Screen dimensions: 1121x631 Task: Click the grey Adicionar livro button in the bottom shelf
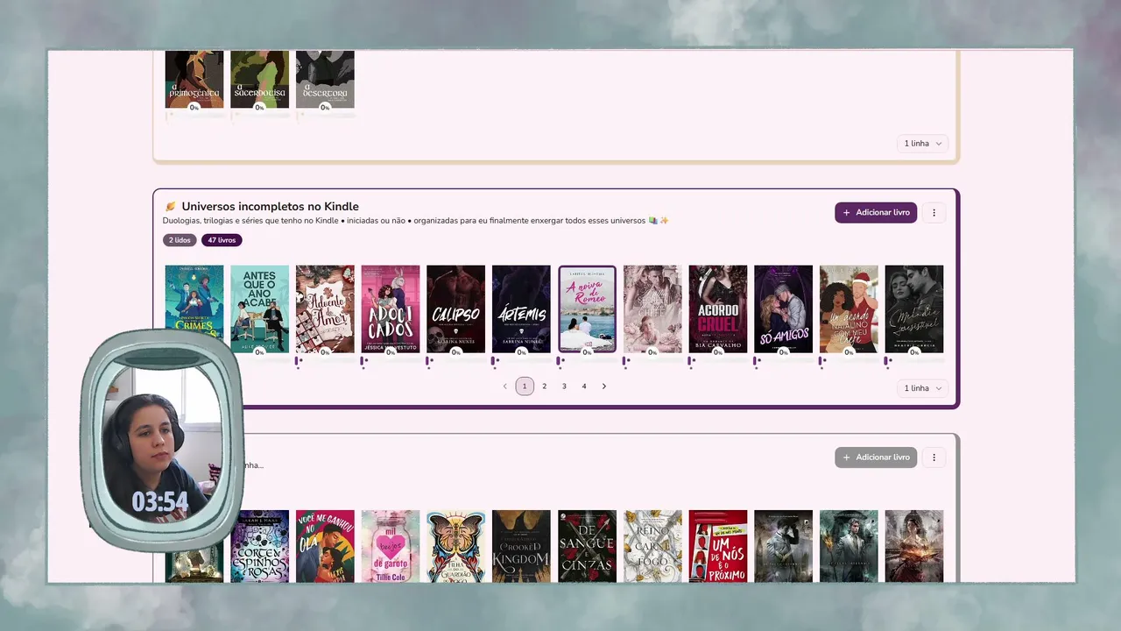tap(876, 457)
